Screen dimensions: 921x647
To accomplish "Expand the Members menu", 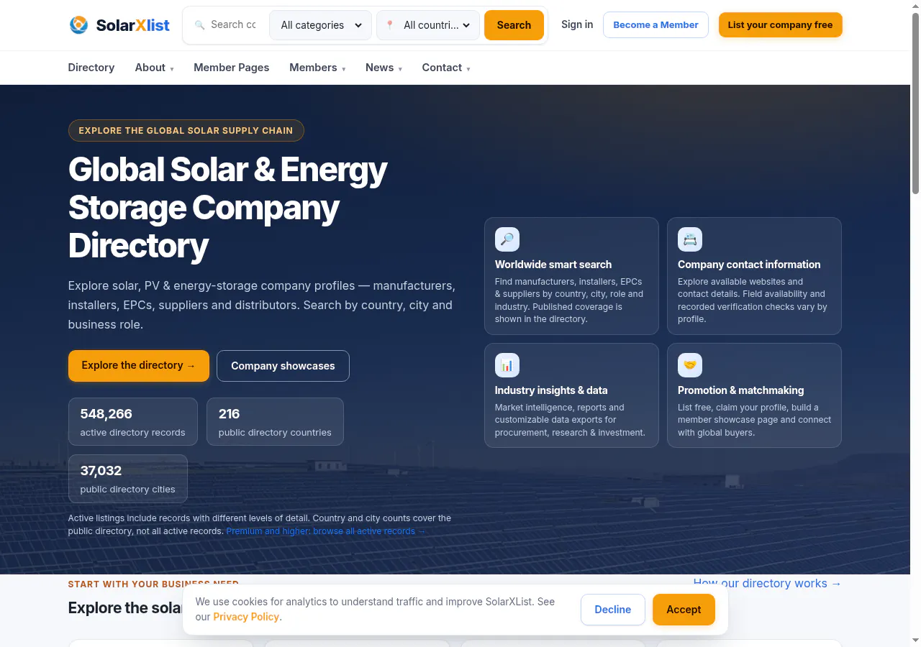I will [x=317, y=68].
